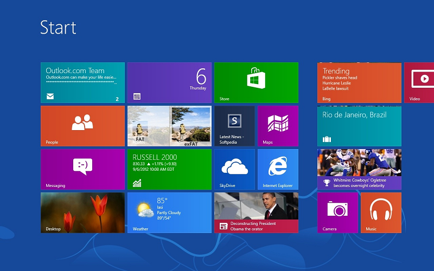The width and height of the screenshot is (434, 271).
Task: Open the Calendar tile showing 6 Thursday
Action: pos(169,83)
